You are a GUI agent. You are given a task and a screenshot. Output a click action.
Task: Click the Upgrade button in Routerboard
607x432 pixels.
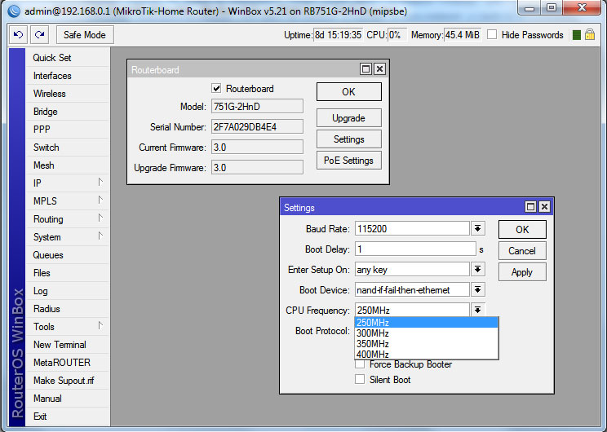(348, 118)
